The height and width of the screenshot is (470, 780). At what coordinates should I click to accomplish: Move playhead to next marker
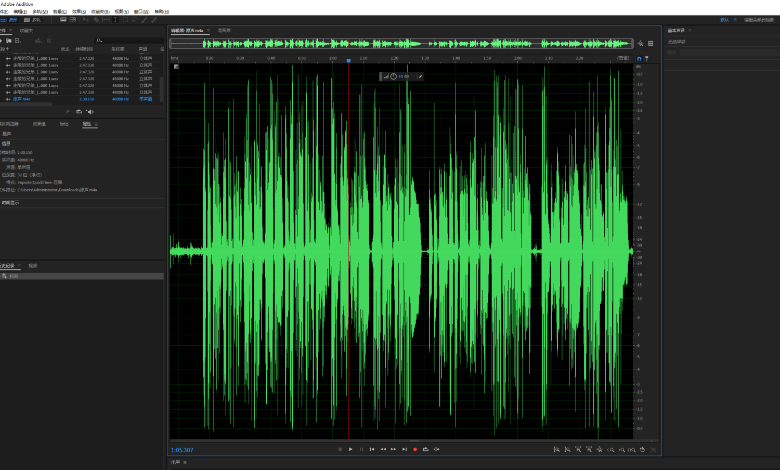point(405,449)
